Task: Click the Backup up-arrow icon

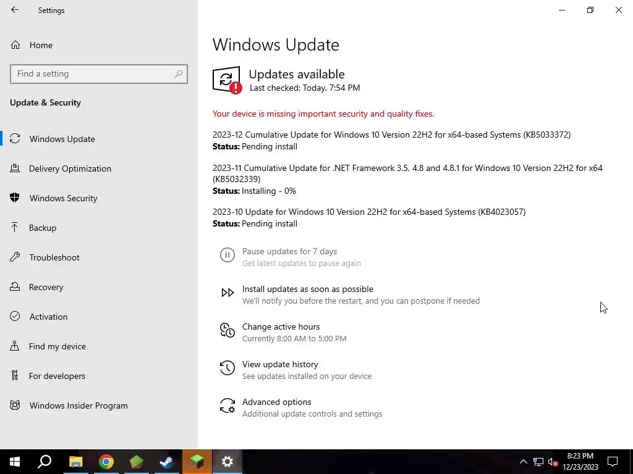Action: click(15, 227)
